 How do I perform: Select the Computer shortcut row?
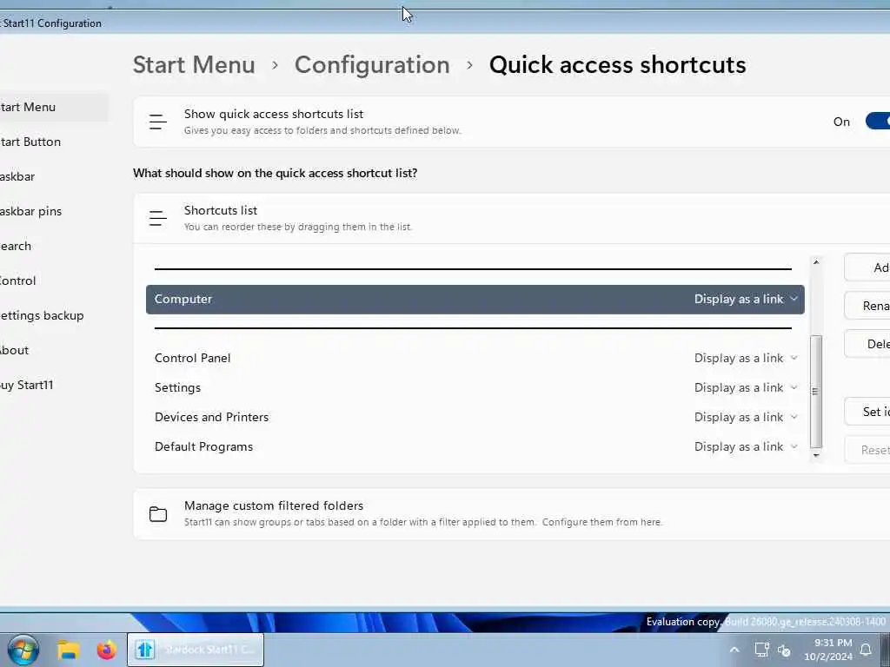coord(475,300)
